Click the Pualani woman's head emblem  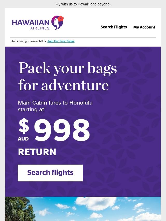[57, 23]
